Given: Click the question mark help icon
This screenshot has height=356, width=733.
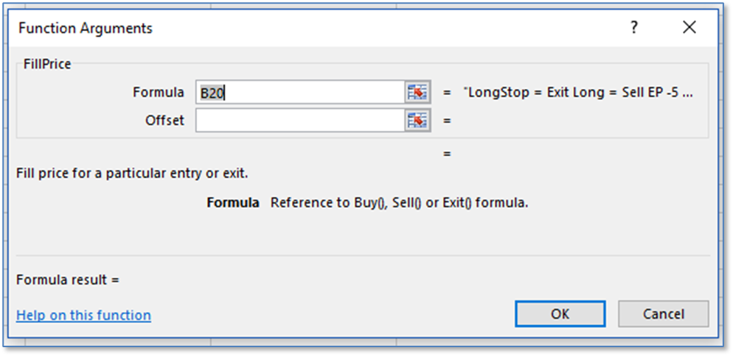Looking at the screenshot, I should [633, 28].
